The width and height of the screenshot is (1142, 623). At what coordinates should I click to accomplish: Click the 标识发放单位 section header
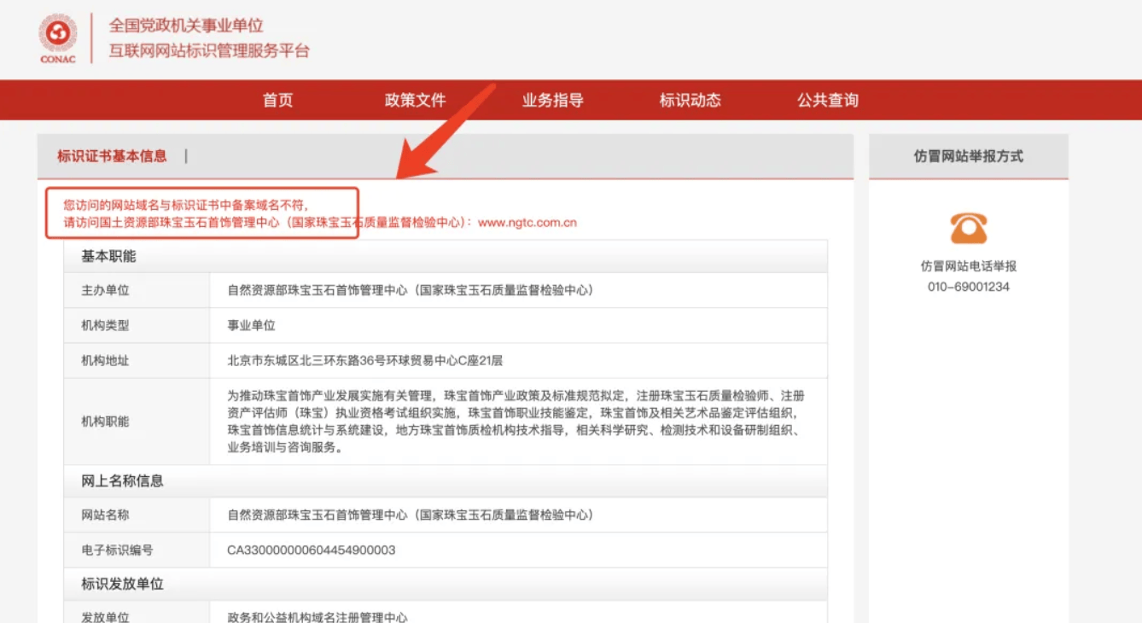[122, 584]
